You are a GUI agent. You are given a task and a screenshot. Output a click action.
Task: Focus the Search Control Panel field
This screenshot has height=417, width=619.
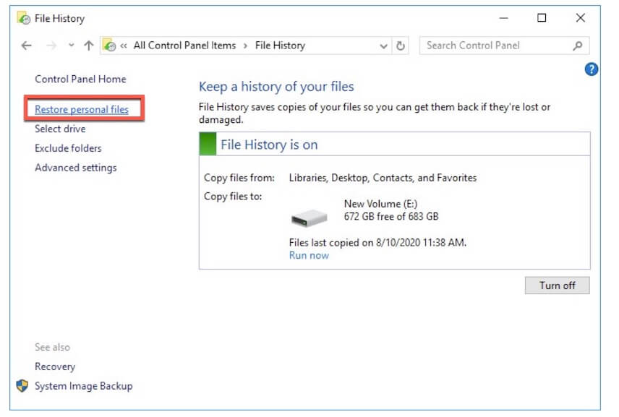click(495, 46)
